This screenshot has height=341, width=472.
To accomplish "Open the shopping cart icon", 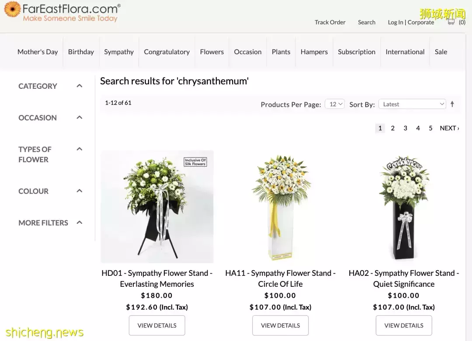I will (x=451, y=22).
